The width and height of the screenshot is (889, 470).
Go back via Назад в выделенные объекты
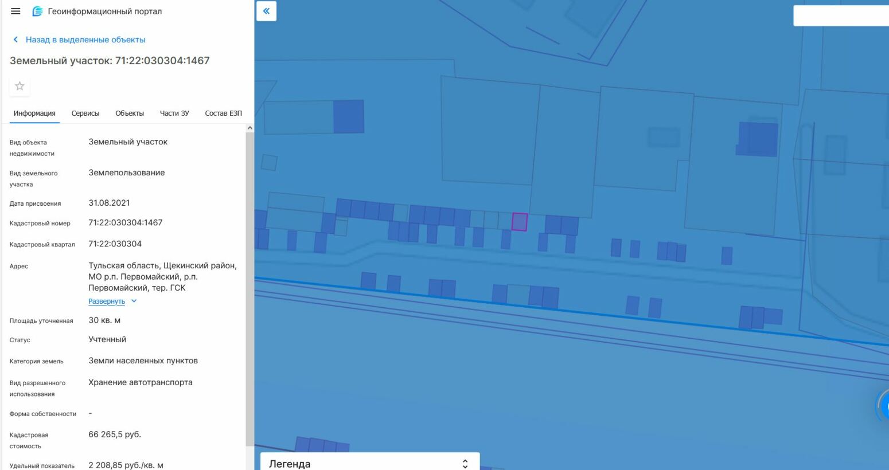point(85,40)
